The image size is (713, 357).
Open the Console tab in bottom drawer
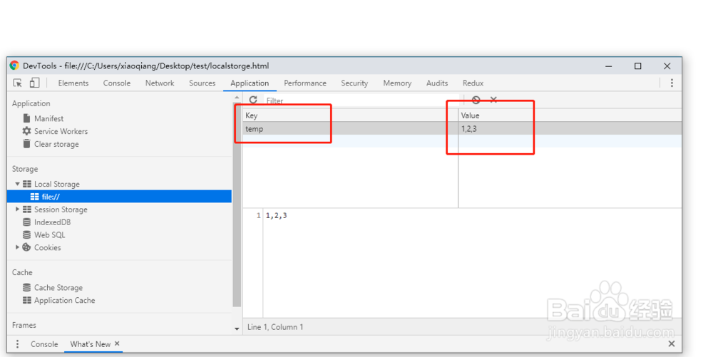click(44, 344)
